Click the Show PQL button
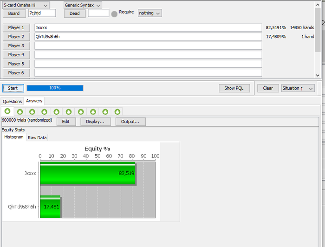 [x=234, y=88]
